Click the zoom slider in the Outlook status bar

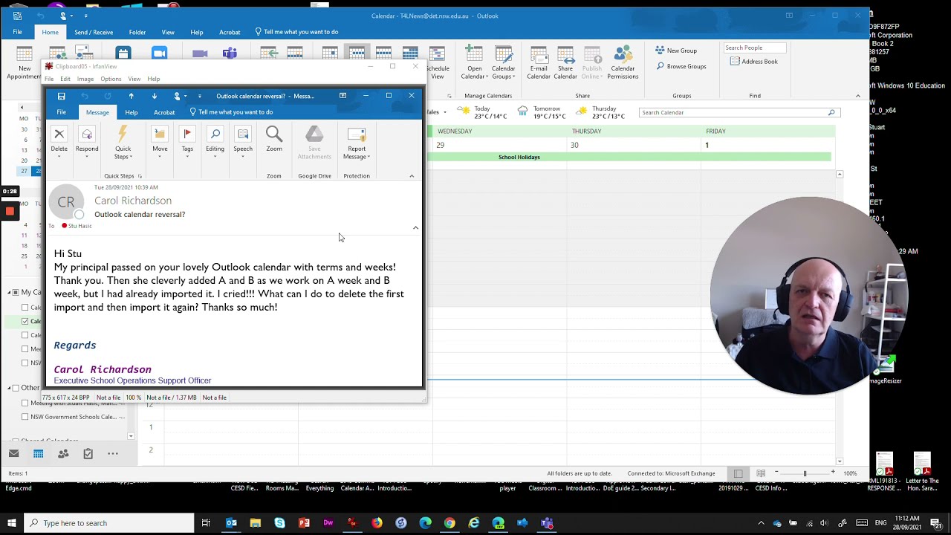(805, 473)
